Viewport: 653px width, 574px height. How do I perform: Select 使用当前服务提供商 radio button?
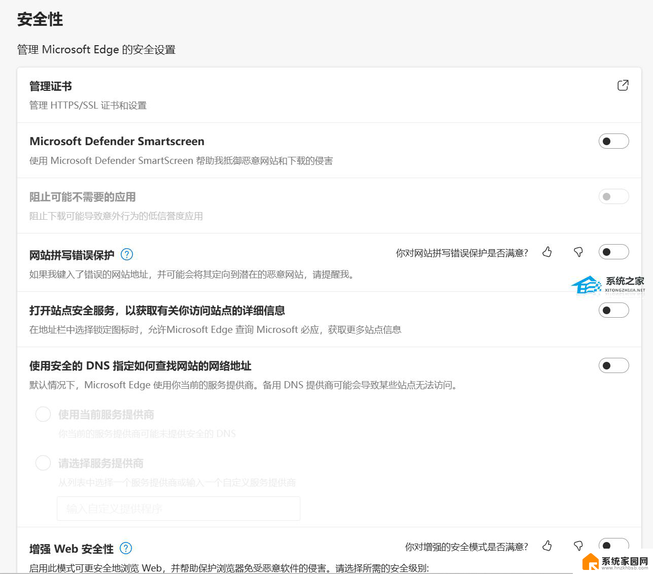coord(43,414)
